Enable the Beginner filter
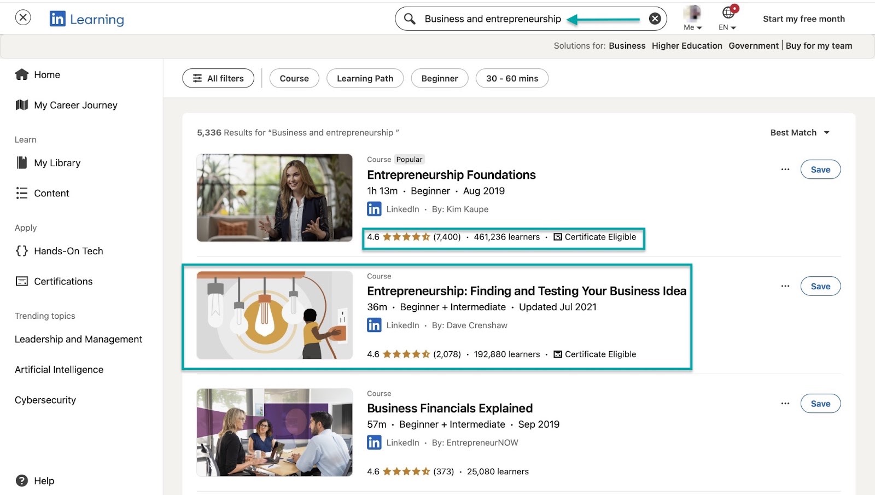This screenshot has height=495, width=875. [x=439, y=78]
